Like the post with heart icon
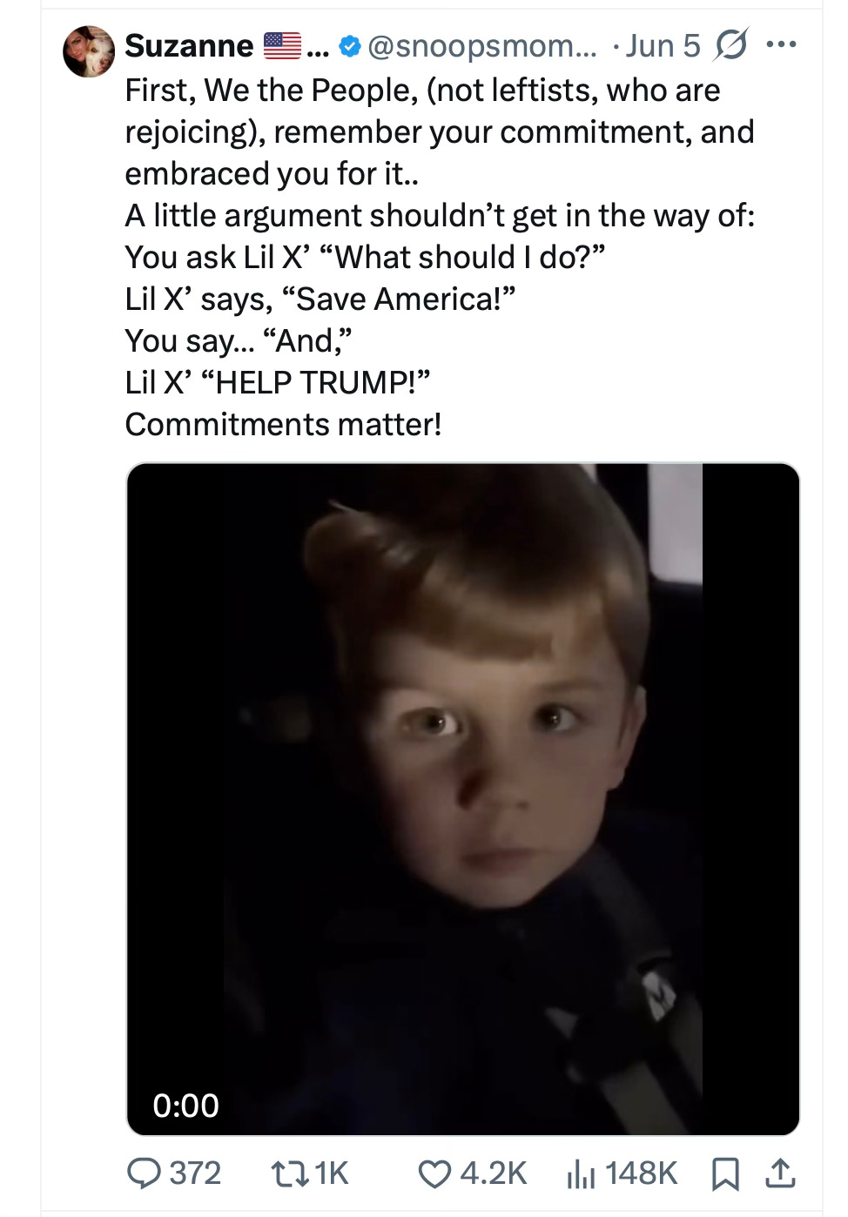The image size is (848, 1217). pyautogui.click(x=435, y=1173)
